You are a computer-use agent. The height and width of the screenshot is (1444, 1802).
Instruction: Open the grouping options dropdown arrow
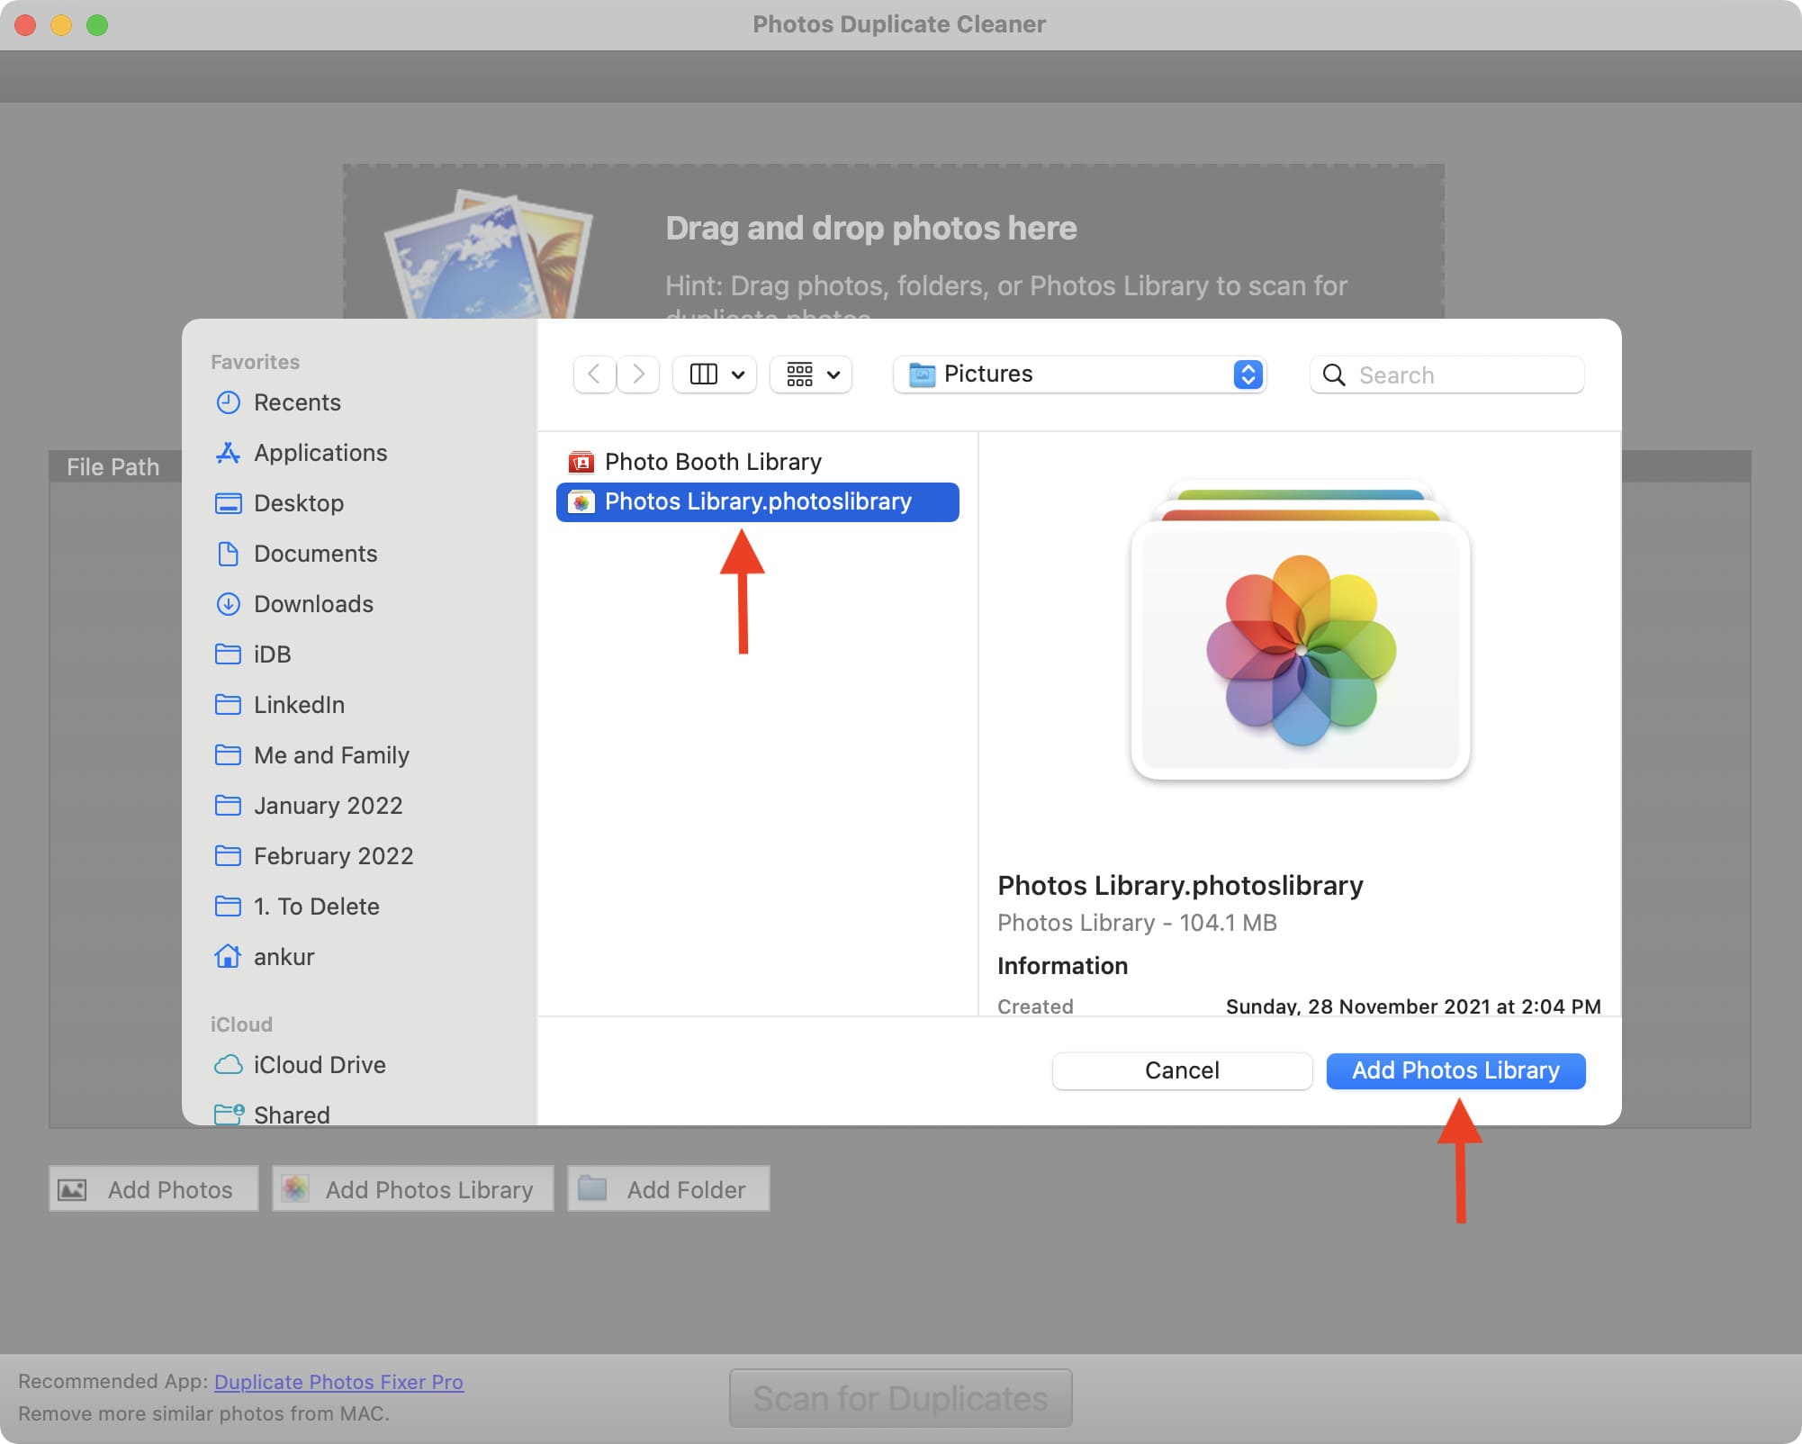(833, 375)
